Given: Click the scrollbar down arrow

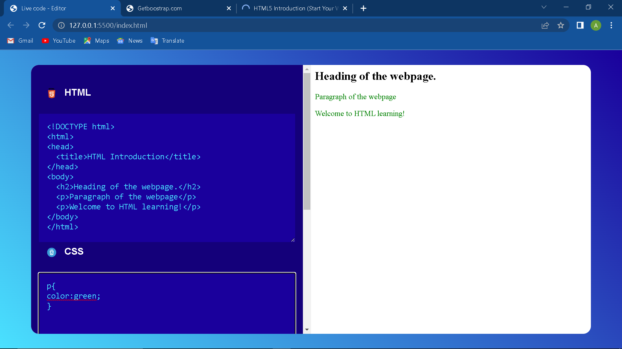Looking at the screenshot, I should point(307,330).
